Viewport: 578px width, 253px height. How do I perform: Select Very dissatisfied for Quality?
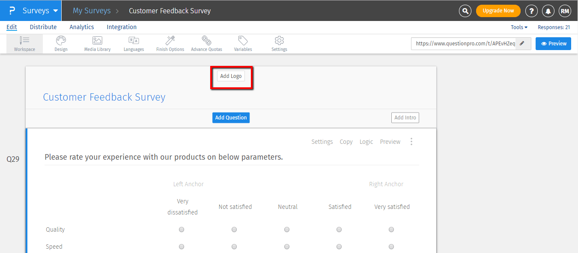(182, 229)
